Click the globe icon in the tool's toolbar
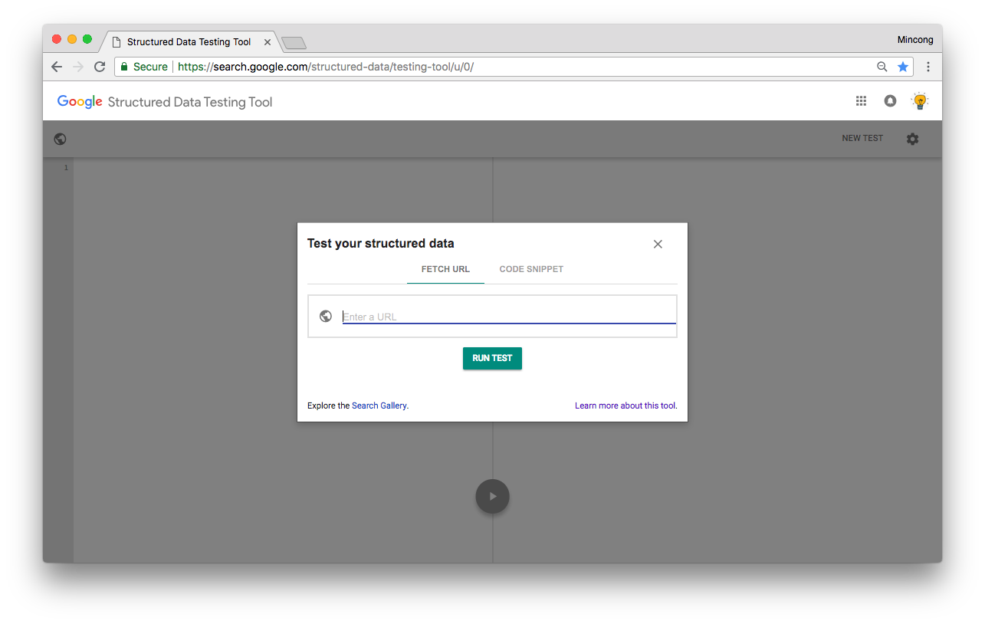The image size is (985, 624). click(61, 139)
